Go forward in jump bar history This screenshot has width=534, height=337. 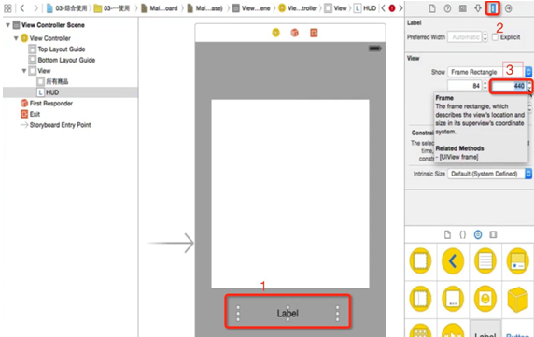(x=35, y=8)
